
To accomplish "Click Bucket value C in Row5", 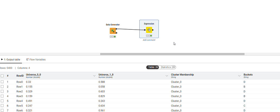I will tap(244, 106).
